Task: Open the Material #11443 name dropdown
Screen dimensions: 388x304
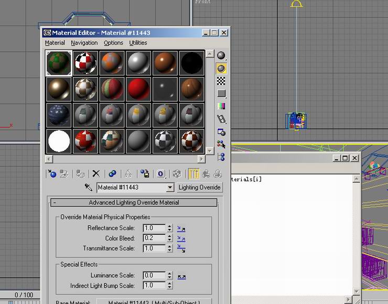Action: coord(170,188)
